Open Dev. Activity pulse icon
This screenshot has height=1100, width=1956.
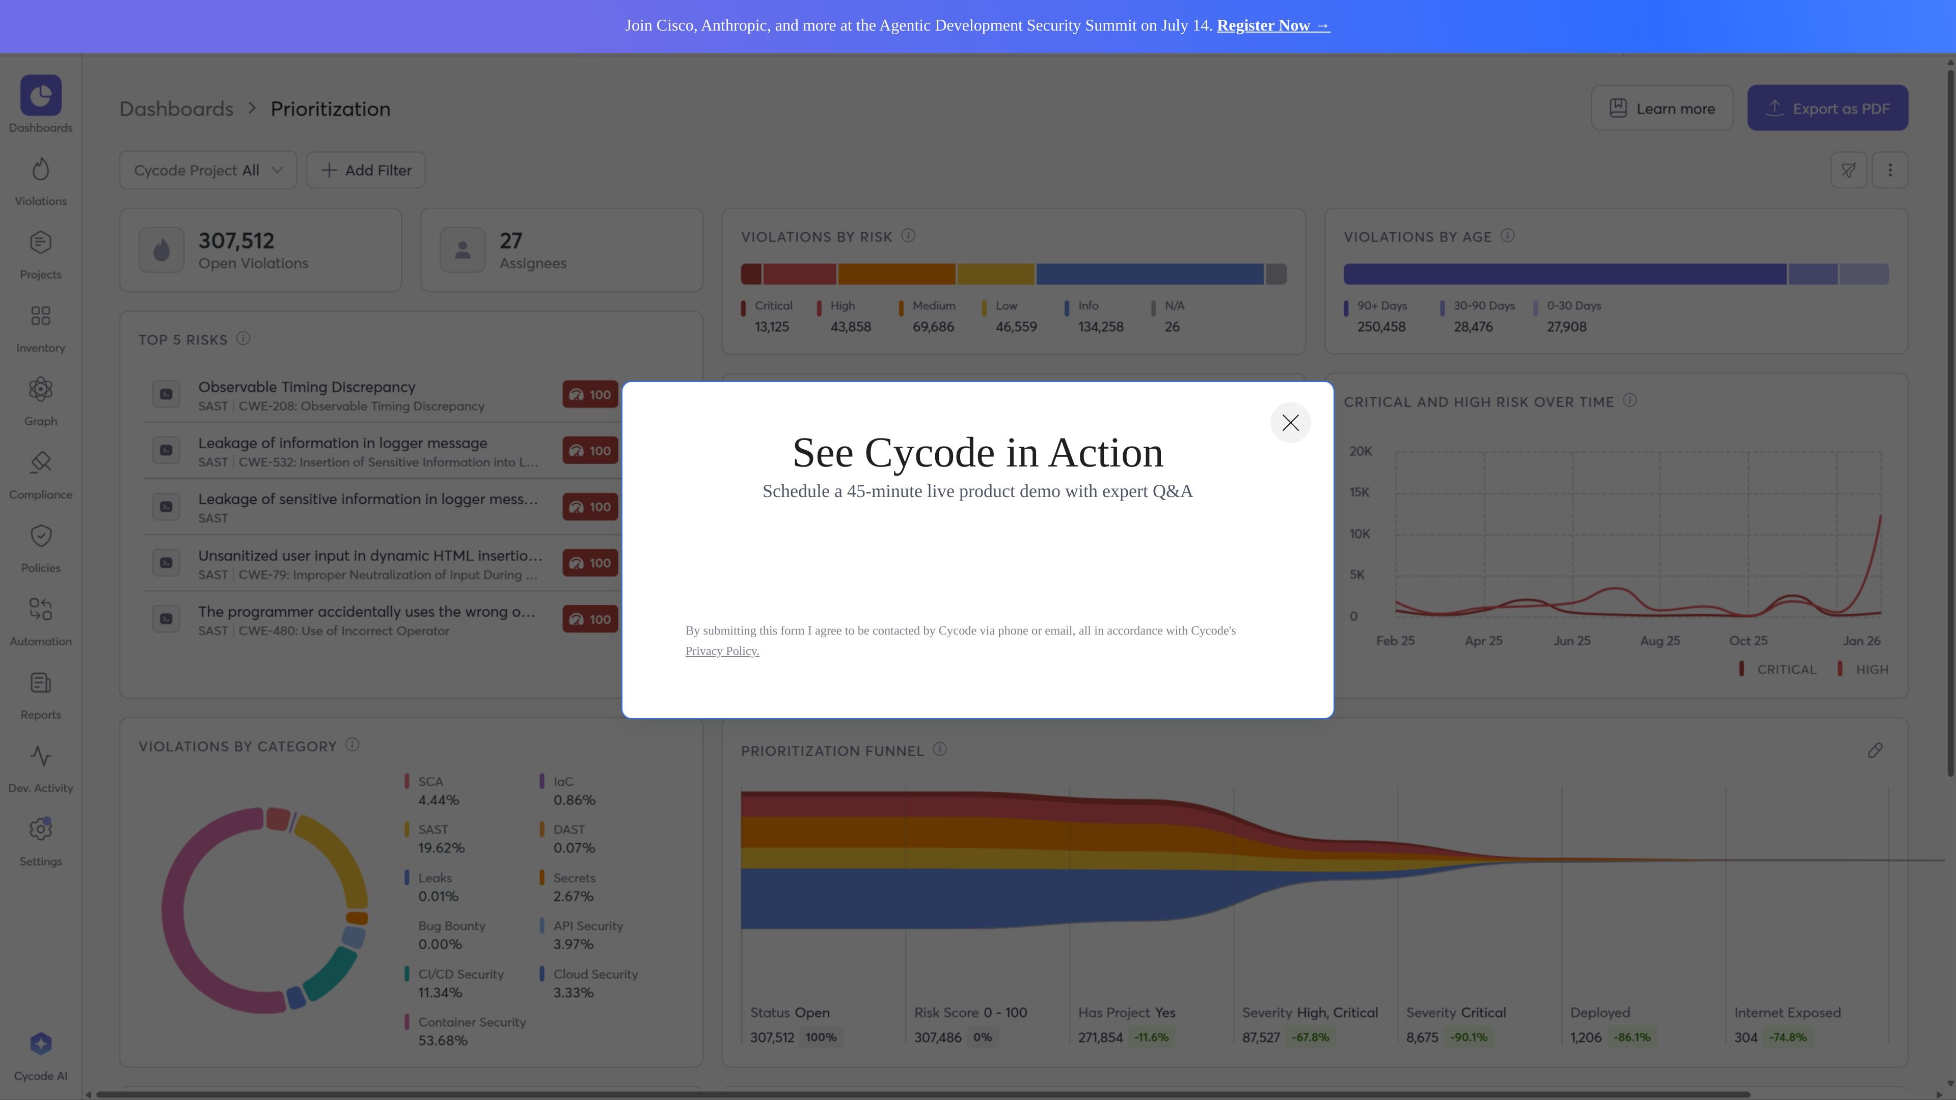click(41, 756)
